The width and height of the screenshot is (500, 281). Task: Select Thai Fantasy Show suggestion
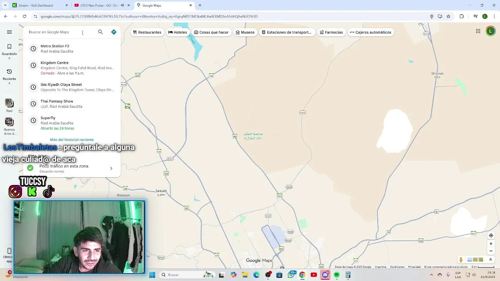coord(72,104)
